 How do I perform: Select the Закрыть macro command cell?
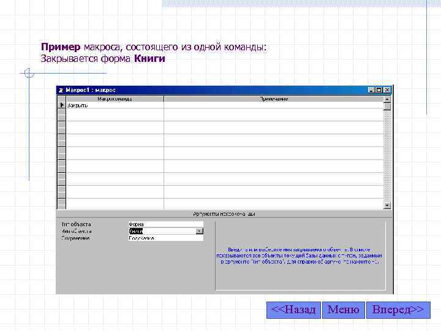(x=115, y=105)
